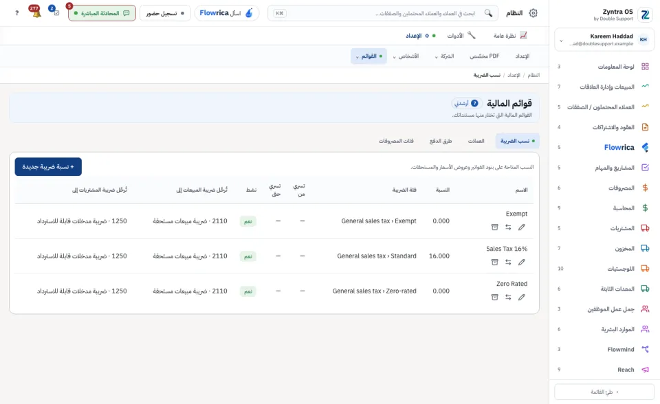
Task: Switch to طرق الدفع tab
Action: pyautogui.click(x=441, y=141)
